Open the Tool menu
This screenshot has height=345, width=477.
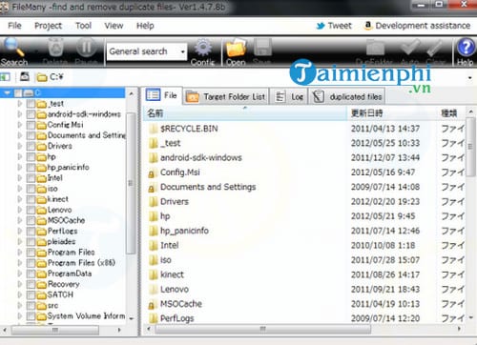pos(83,26)
